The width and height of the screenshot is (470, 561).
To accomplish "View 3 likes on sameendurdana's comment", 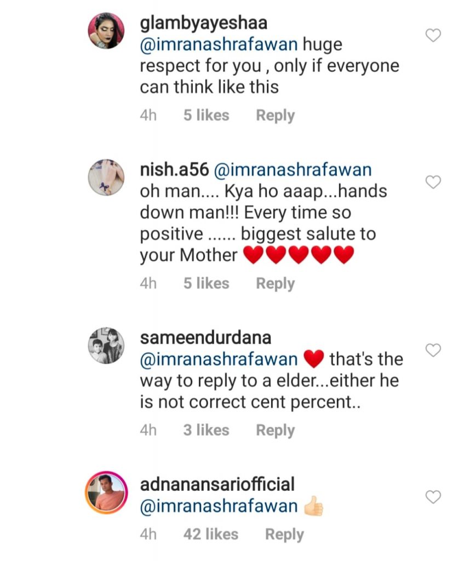I will (x=206, y=431).
